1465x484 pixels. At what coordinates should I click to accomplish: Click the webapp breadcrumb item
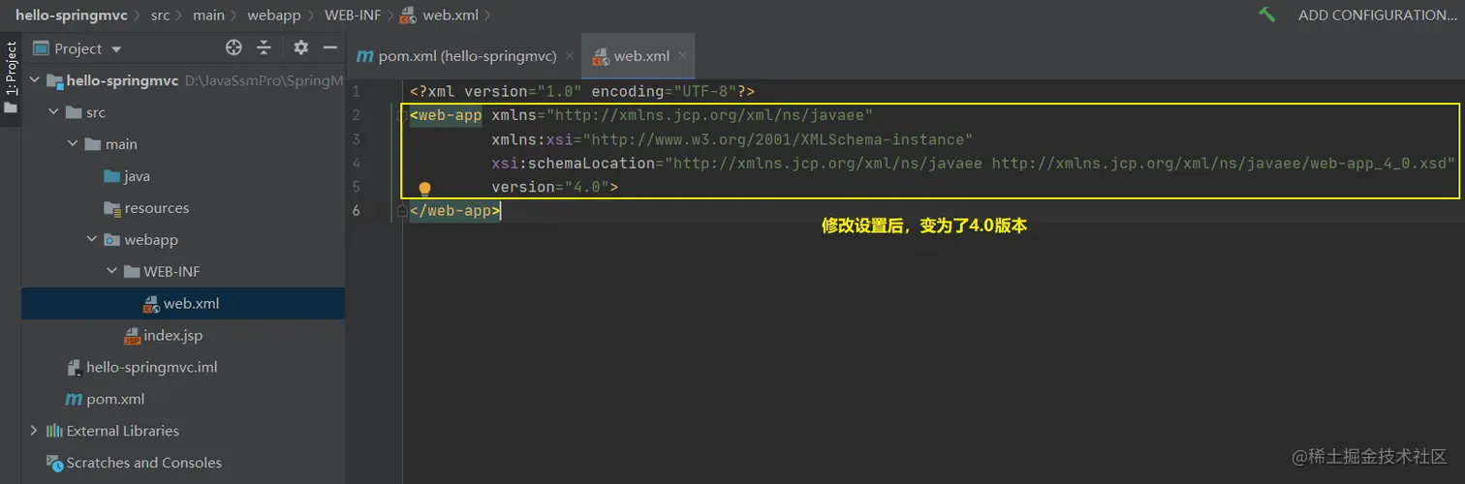pos(273,15)
